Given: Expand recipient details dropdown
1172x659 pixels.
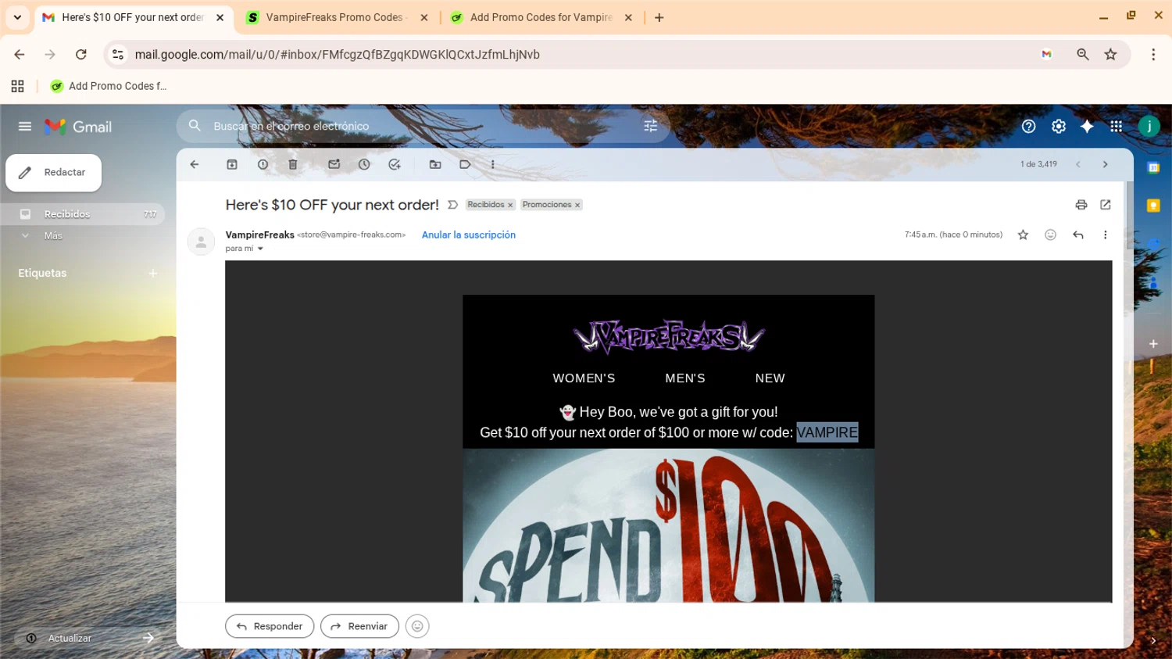Looking at the screenshot, I should [260, 249].
